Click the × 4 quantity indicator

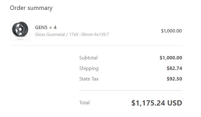pos(53,28)
